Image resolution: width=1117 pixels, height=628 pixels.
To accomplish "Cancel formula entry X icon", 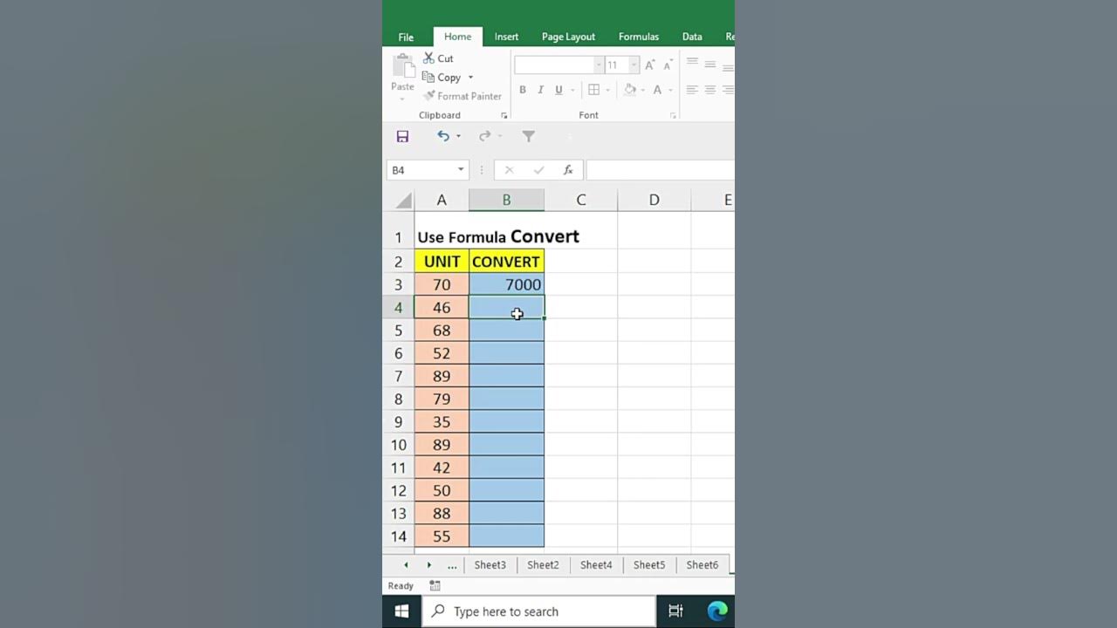I will 509,170.
